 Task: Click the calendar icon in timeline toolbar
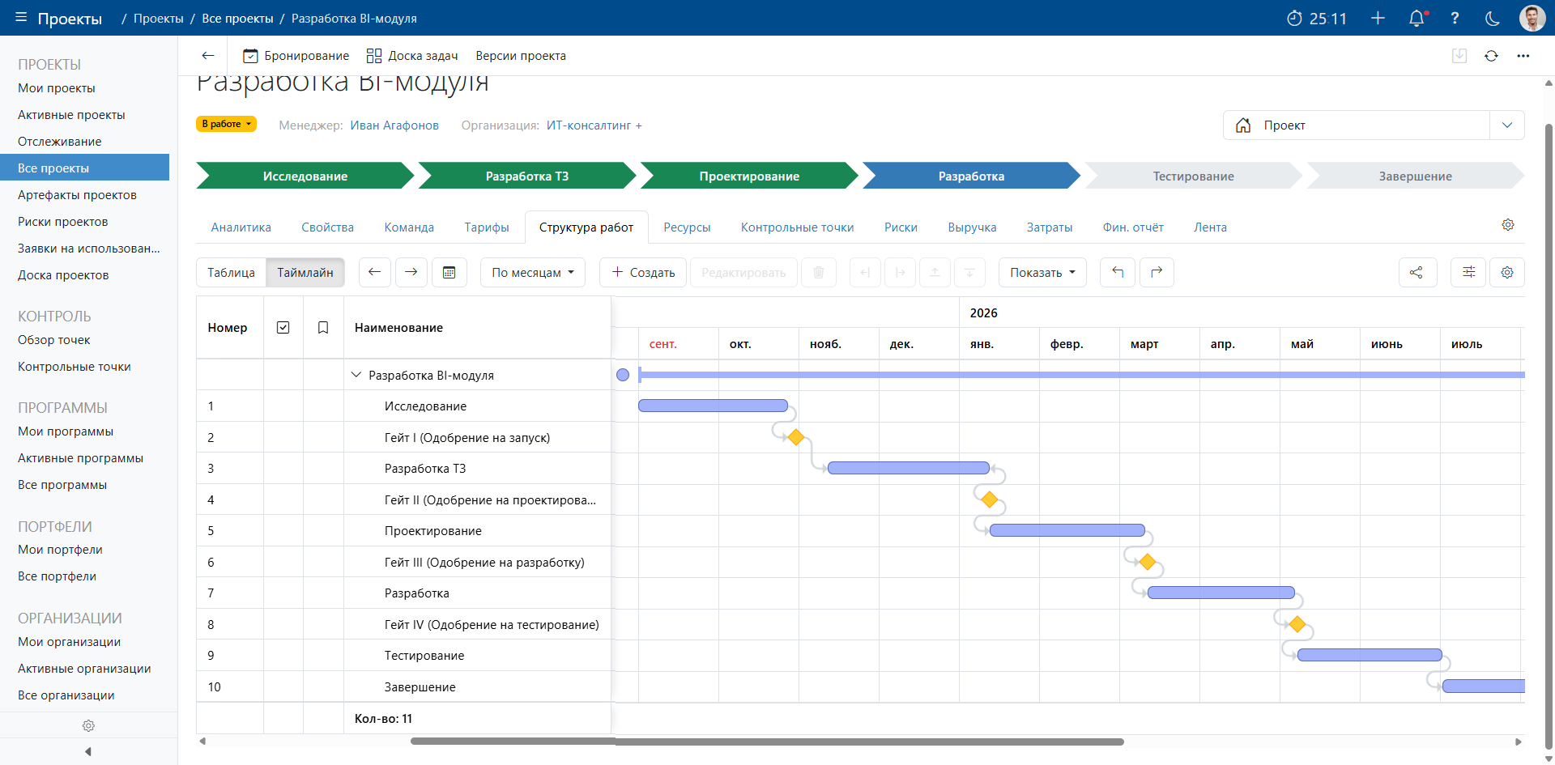pos(449,273)
